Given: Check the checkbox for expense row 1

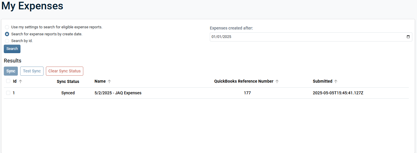Looking at the screenshot, I should pyautogui.click(x=8, y=93).
